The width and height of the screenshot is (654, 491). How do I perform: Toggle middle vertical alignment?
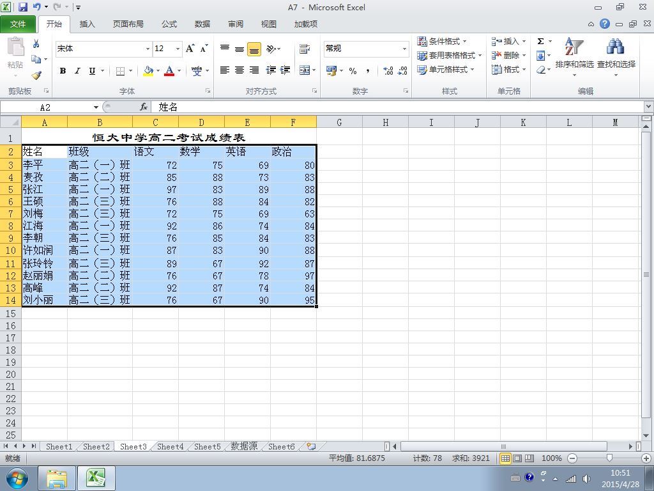click(240, 49)
